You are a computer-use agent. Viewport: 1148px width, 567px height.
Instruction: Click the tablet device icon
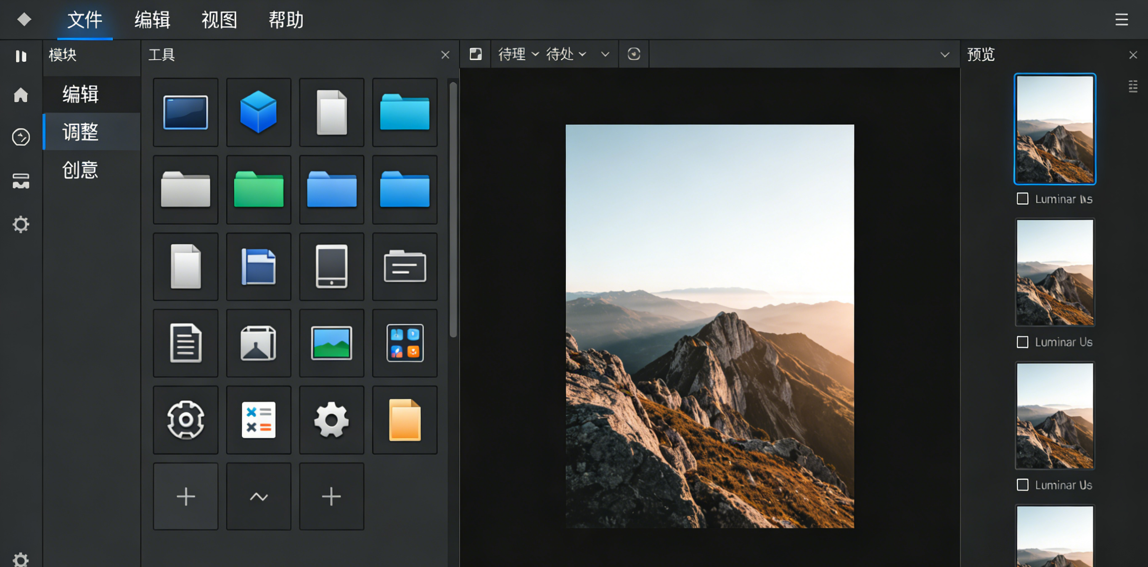click(331, 266)
